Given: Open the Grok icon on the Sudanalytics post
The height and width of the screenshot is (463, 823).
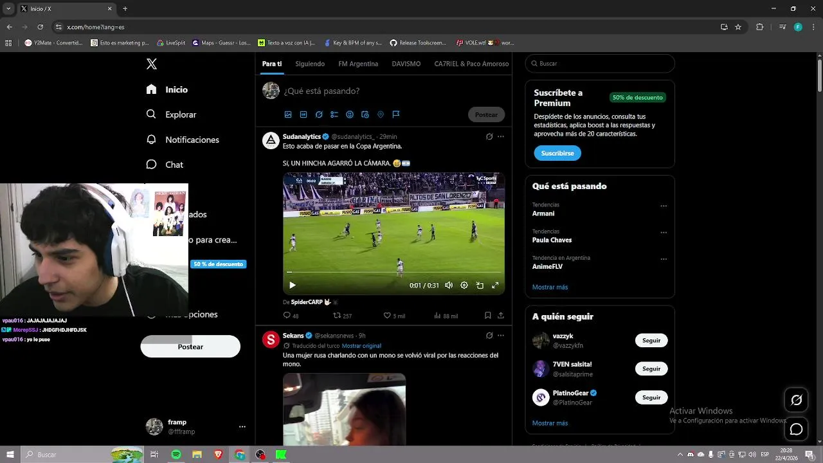Looking at the screenshot, I should [x=489, y=136].
